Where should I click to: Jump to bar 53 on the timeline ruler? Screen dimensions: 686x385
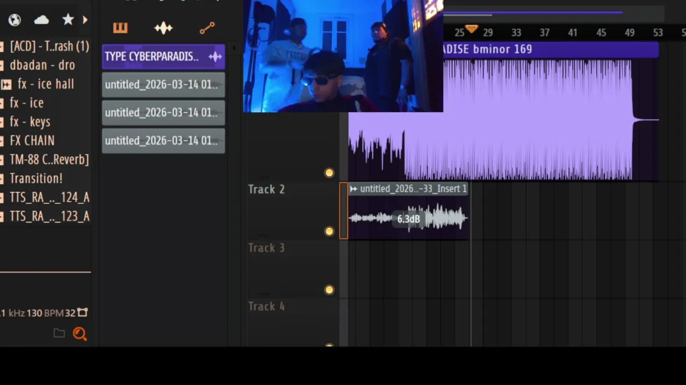[x=658, y=33]
